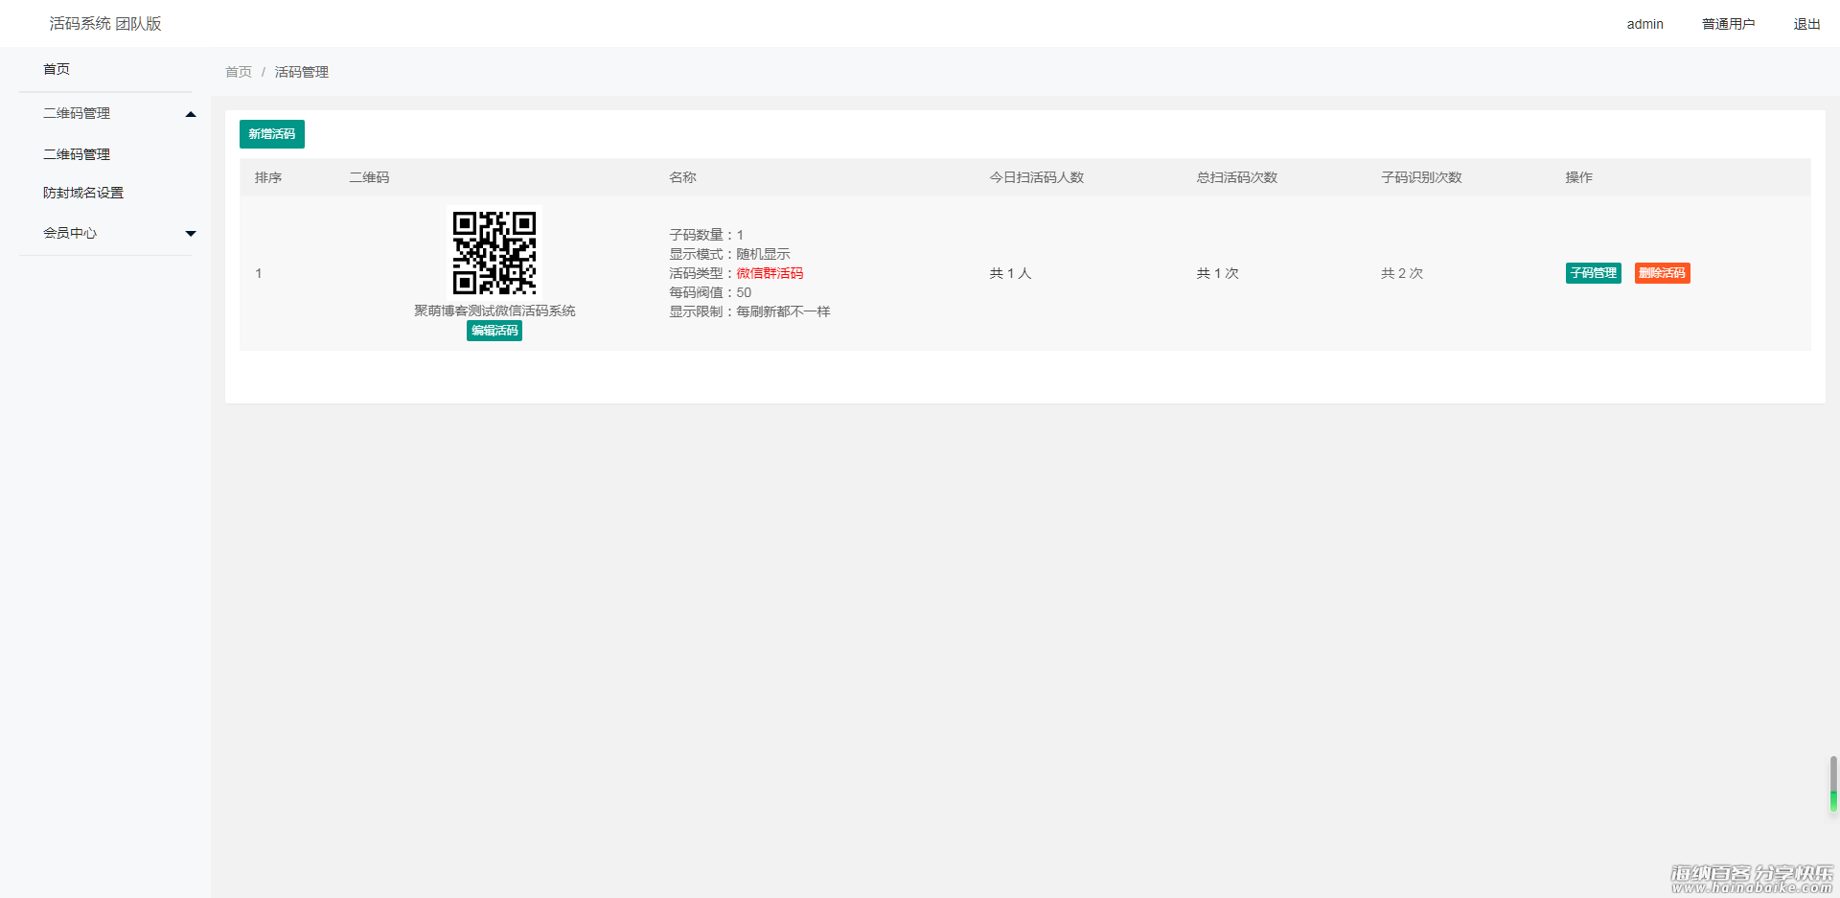Open the 会员中心 sidebar section
The image size is (1840, 898).
click(70, 233)
